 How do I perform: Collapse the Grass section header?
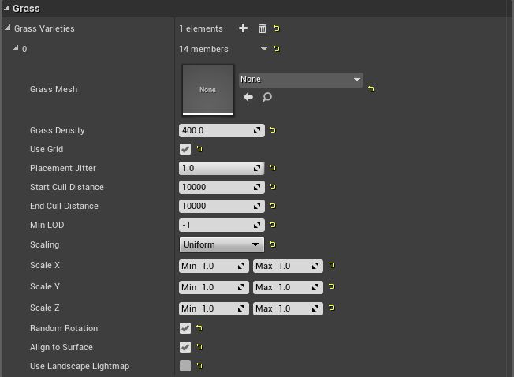[x=6, y=8]
